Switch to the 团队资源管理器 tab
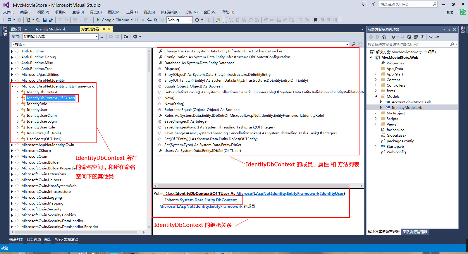Viewport: 468px width, 254px height. click(x=415, y=232)
